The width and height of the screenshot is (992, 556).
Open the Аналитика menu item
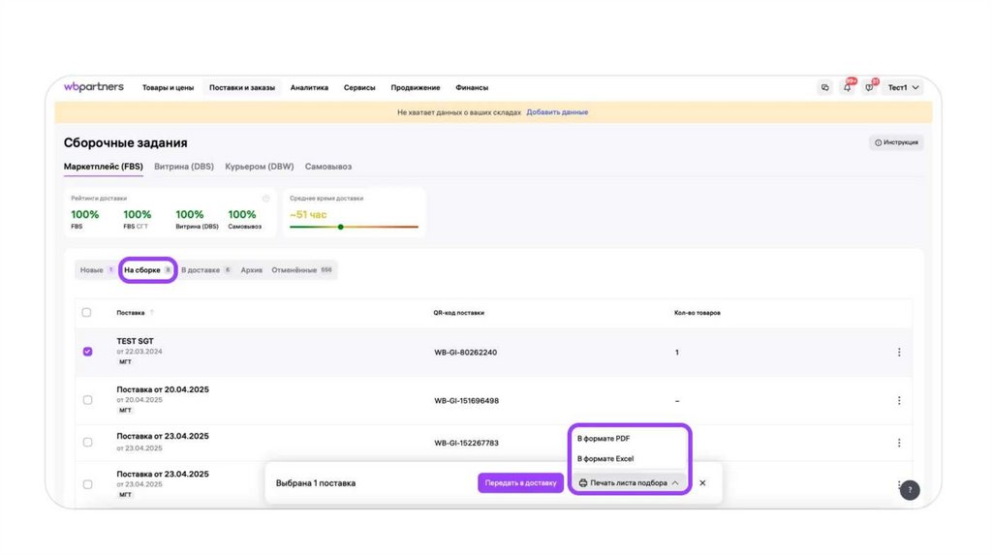click(x=309, y=87)
